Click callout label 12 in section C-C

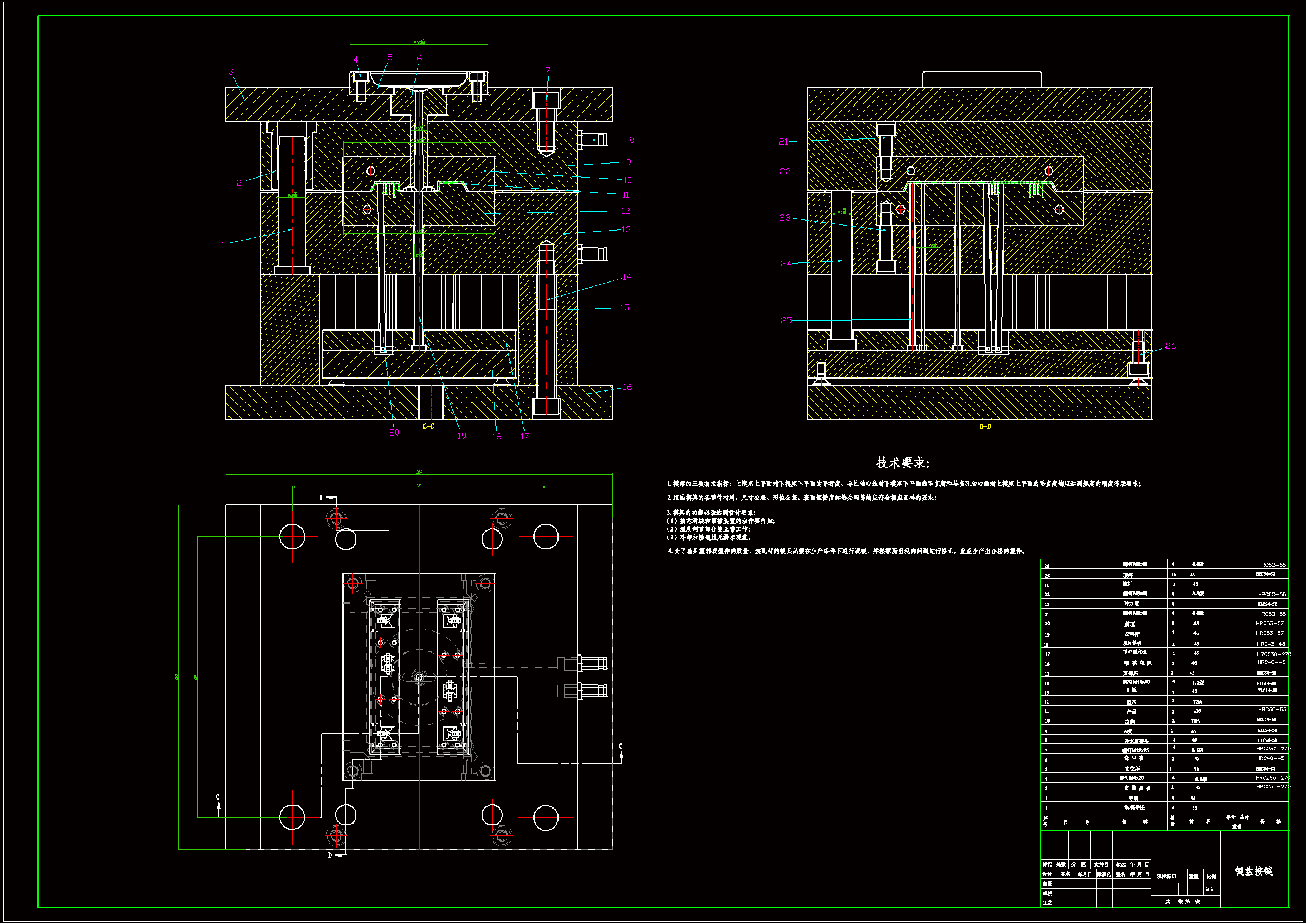pos(625,211)
